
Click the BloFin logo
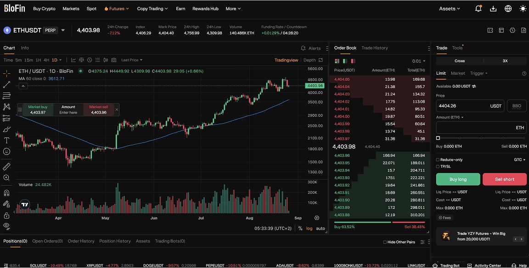(x=15, y=8)
